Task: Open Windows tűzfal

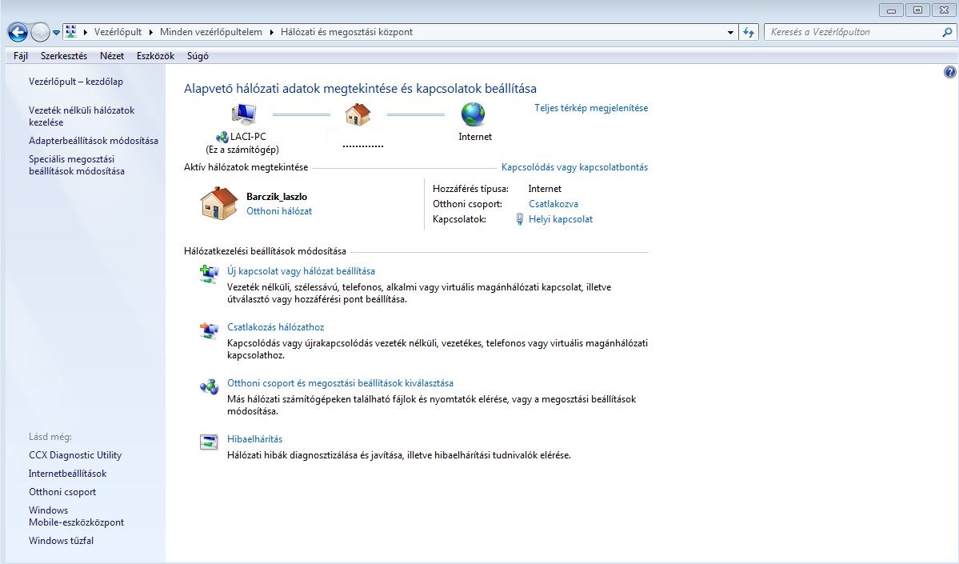Action: point(61,541)
